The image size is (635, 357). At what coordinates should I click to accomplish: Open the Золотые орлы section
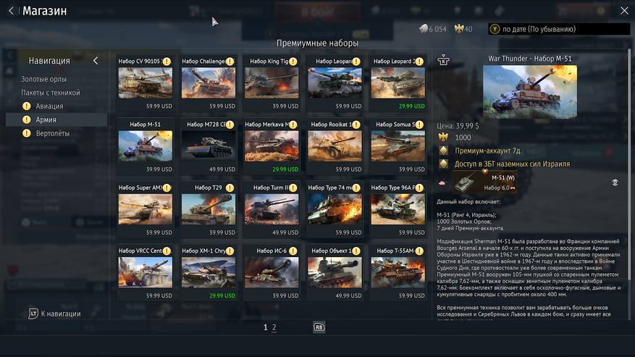click(43, 79)
